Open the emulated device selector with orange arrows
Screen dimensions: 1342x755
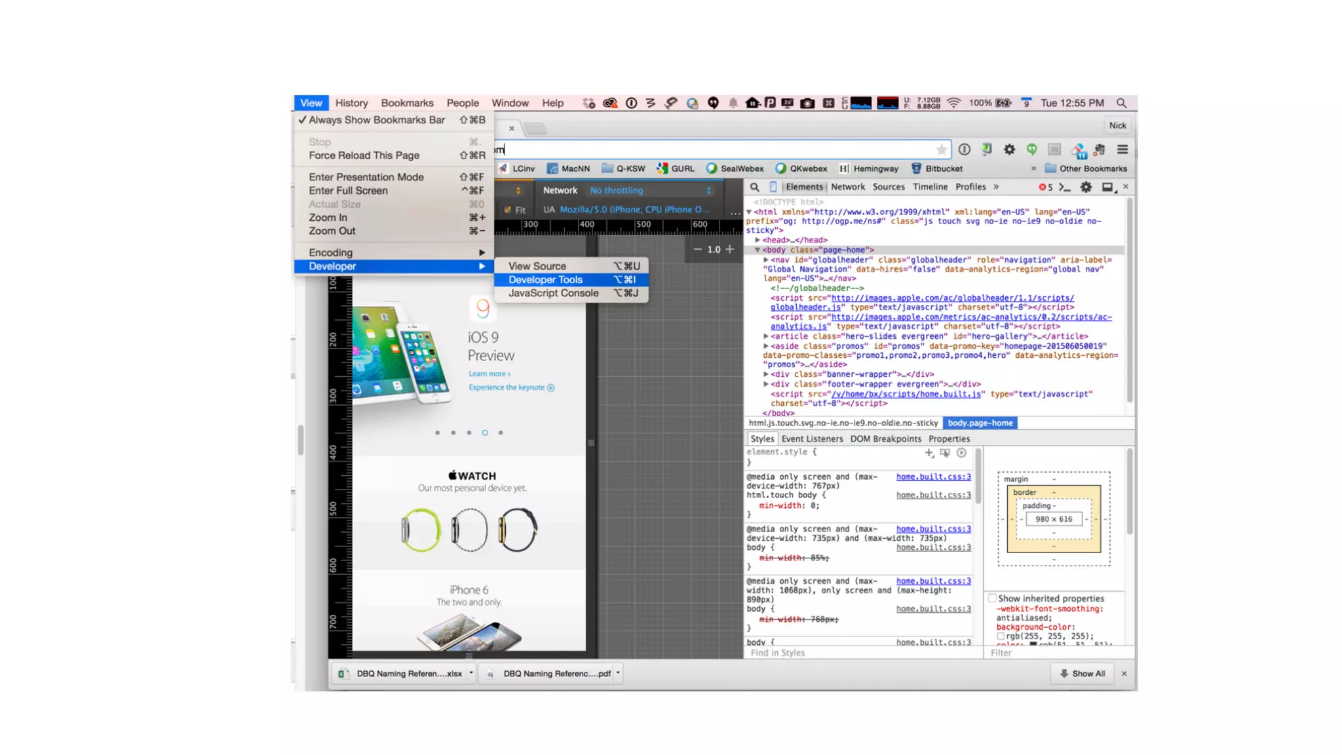518,191
